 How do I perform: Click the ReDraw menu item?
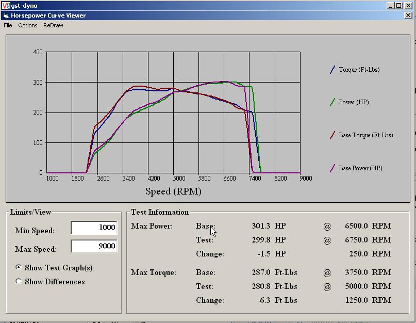click(53, 25)
